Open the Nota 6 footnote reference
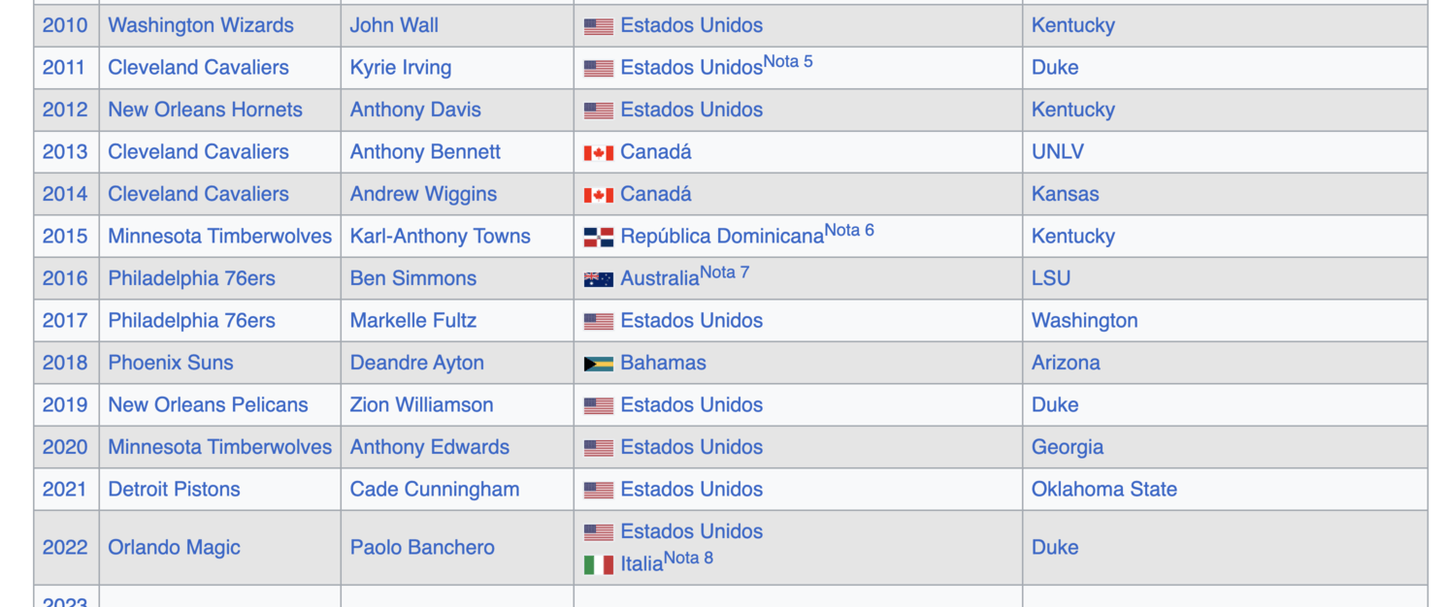The height and width of the screenshot is (607, 1448). tap(849, 231)
